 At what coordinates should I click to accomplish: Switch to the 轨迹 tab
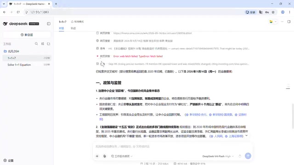73,28
